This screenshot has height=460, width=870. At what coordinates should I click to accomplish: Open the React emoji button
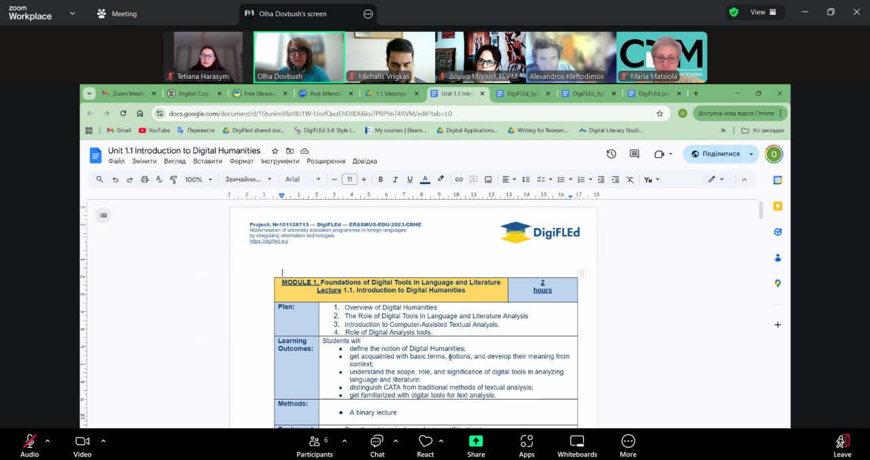click(425, 442)
